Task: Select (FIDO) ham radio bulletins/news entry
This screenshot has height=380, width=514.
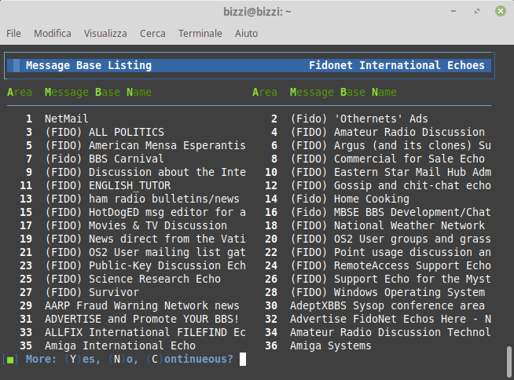Action: click(142, 199)
